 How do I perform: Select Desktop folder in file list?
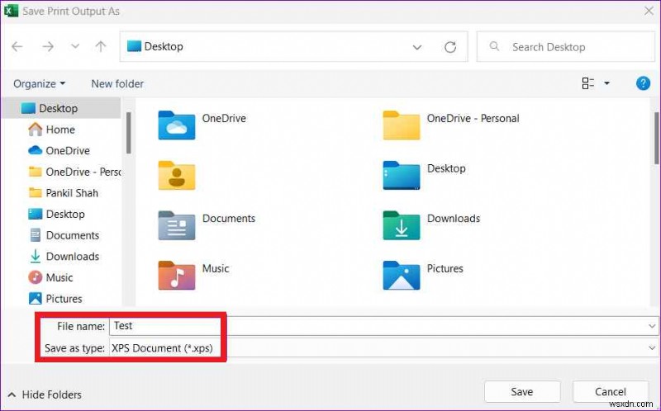[424, 175]
